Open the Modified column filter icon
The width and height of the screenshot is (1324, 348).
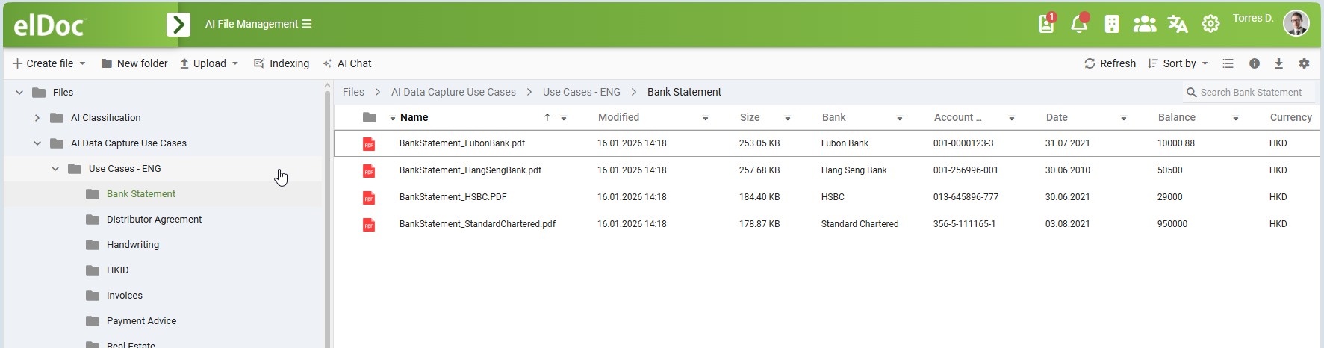[705, 118]
